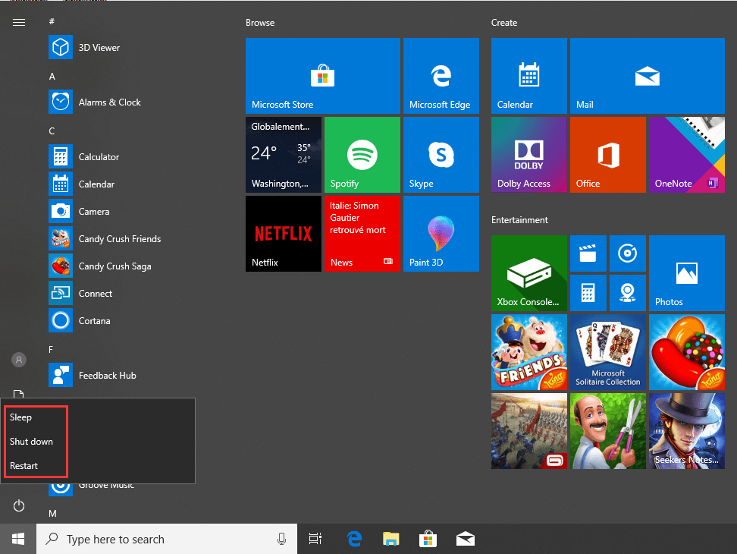
Task: Open the Movies & TV small tile
Action: pos(588,253)
